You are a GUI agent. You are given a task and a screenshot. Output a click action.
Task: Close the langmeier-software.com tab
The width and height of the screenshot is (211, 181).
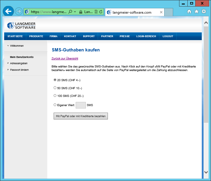[161, 12]
